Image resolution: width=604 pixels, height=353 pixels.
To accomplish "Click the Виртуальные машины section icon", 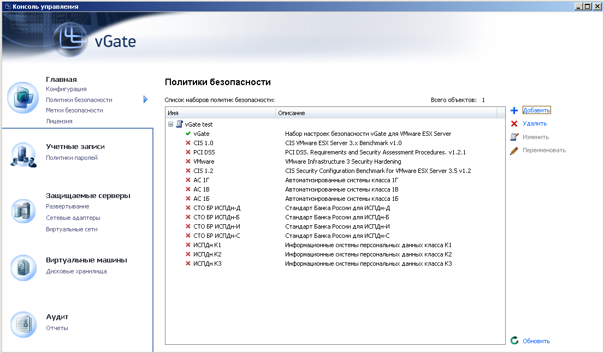I will (x=23, y=267).
